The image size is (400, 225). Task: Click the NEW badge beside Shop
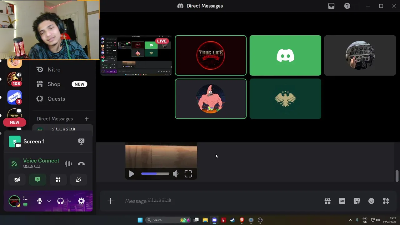(x=79, y=84)
